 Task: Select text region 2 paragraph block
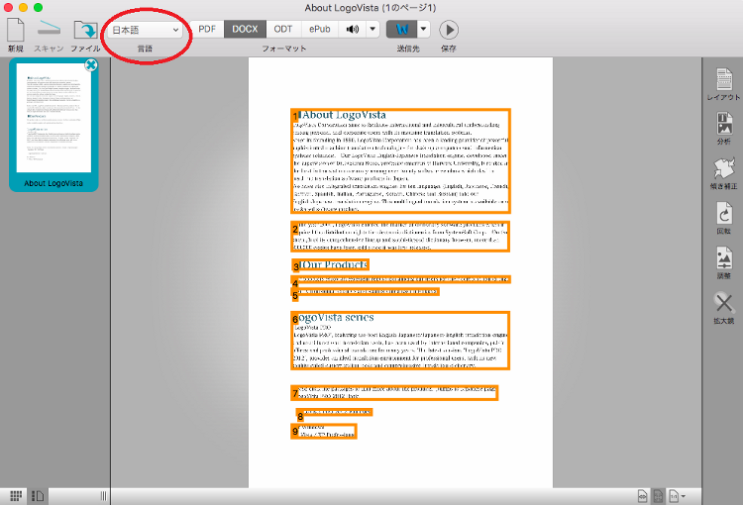pyautogui.click(x=400, y=237)
